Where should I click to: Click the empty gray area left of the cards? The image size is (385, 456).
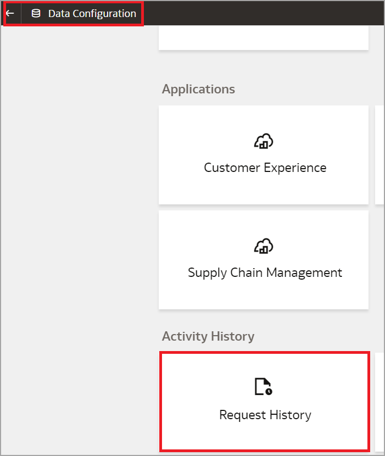coord(77,220)
